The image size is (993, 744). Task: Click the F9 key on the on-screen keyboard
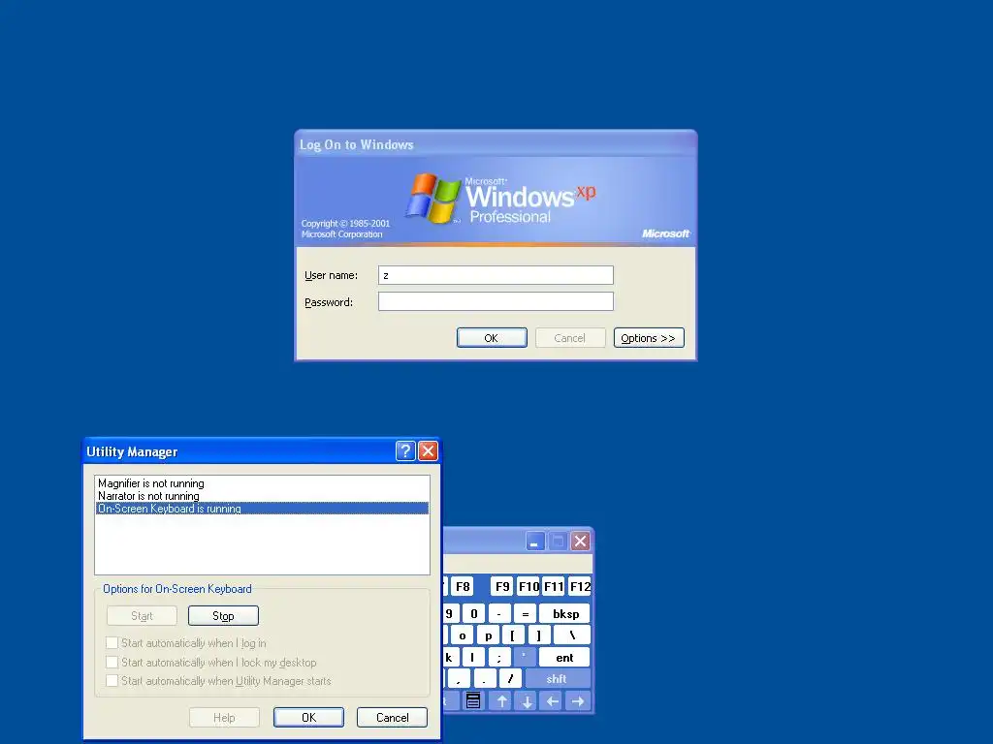tap(502, 586)
